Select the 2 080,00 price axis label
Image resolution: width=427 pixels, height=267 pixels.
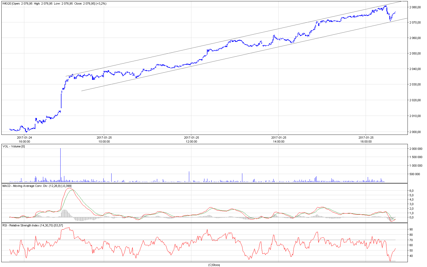415,7
